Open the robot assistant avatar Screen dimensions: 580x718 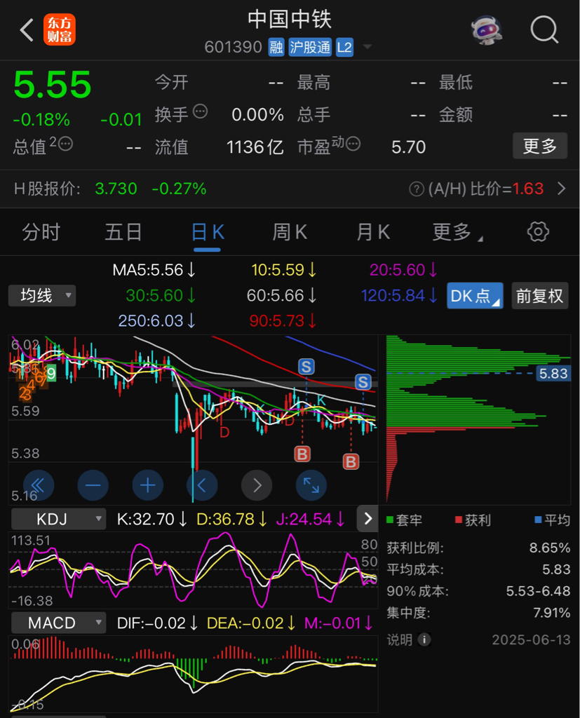pyautogui.click(x=487, y=30)
